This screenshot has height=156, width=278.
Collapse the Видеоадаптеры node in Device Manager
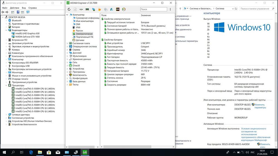click(6, 30)
